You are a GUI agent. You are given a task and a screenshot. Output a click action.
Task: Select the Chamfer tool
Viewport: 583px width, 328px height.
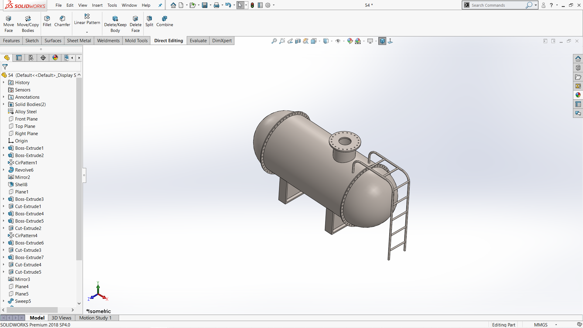click(62, 21)
